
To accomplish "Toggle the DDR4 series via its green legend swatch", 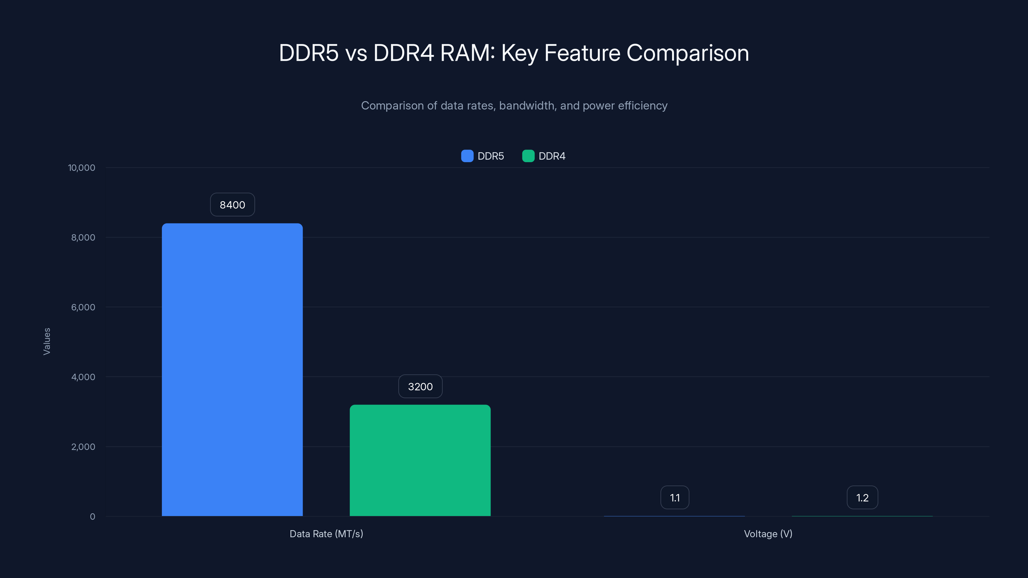I will pos(528,156).
